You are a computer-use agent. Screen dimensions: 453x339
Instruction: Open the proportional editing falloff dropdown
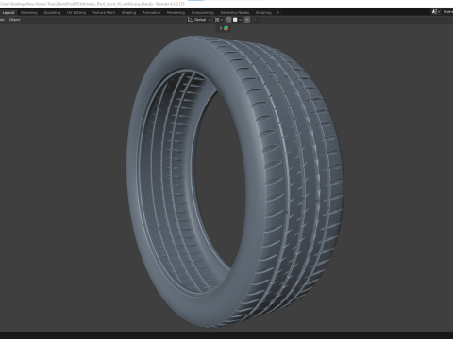point(256,20)
